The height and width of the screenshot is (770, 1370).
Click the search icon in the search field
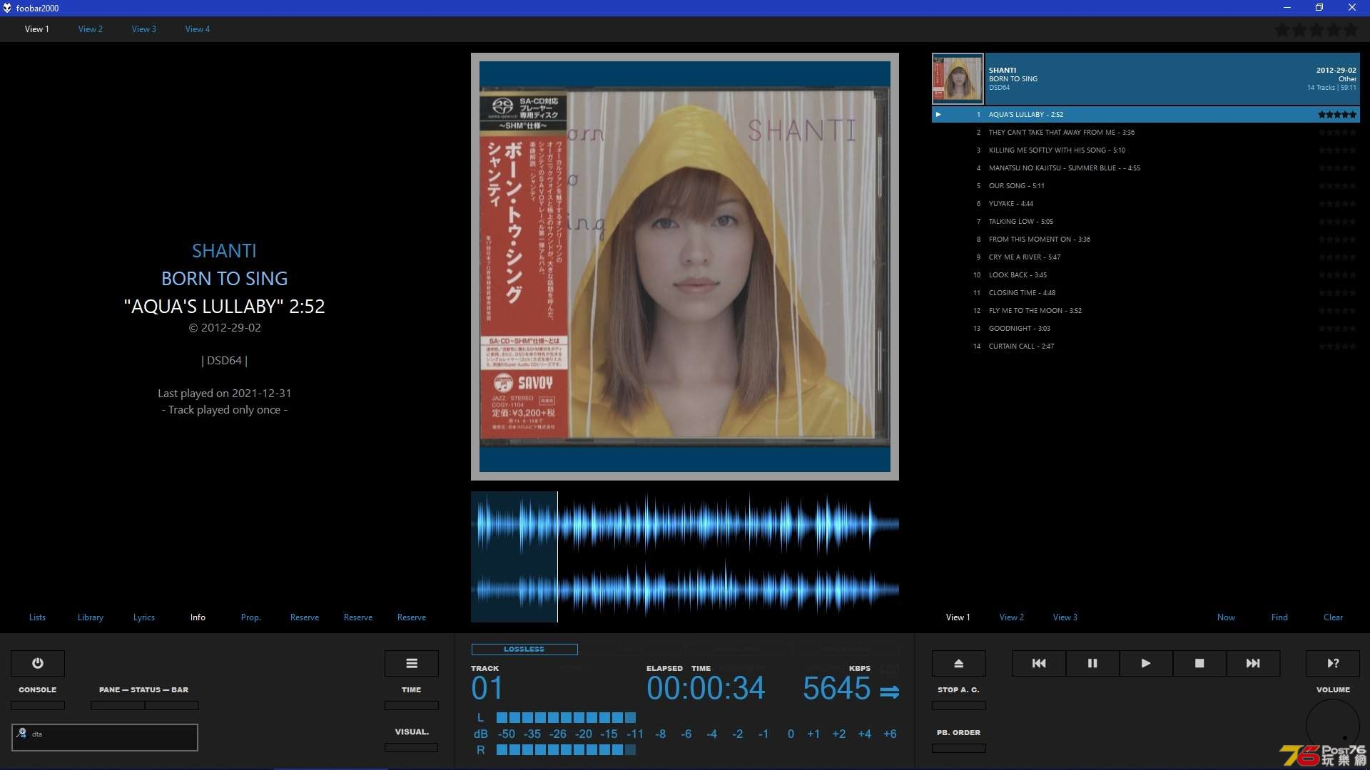[x=21, y=733]
